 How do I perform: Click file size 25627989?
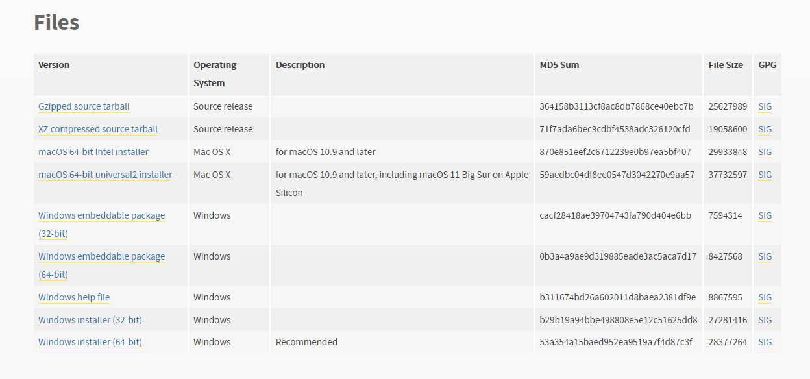(728, 106)
